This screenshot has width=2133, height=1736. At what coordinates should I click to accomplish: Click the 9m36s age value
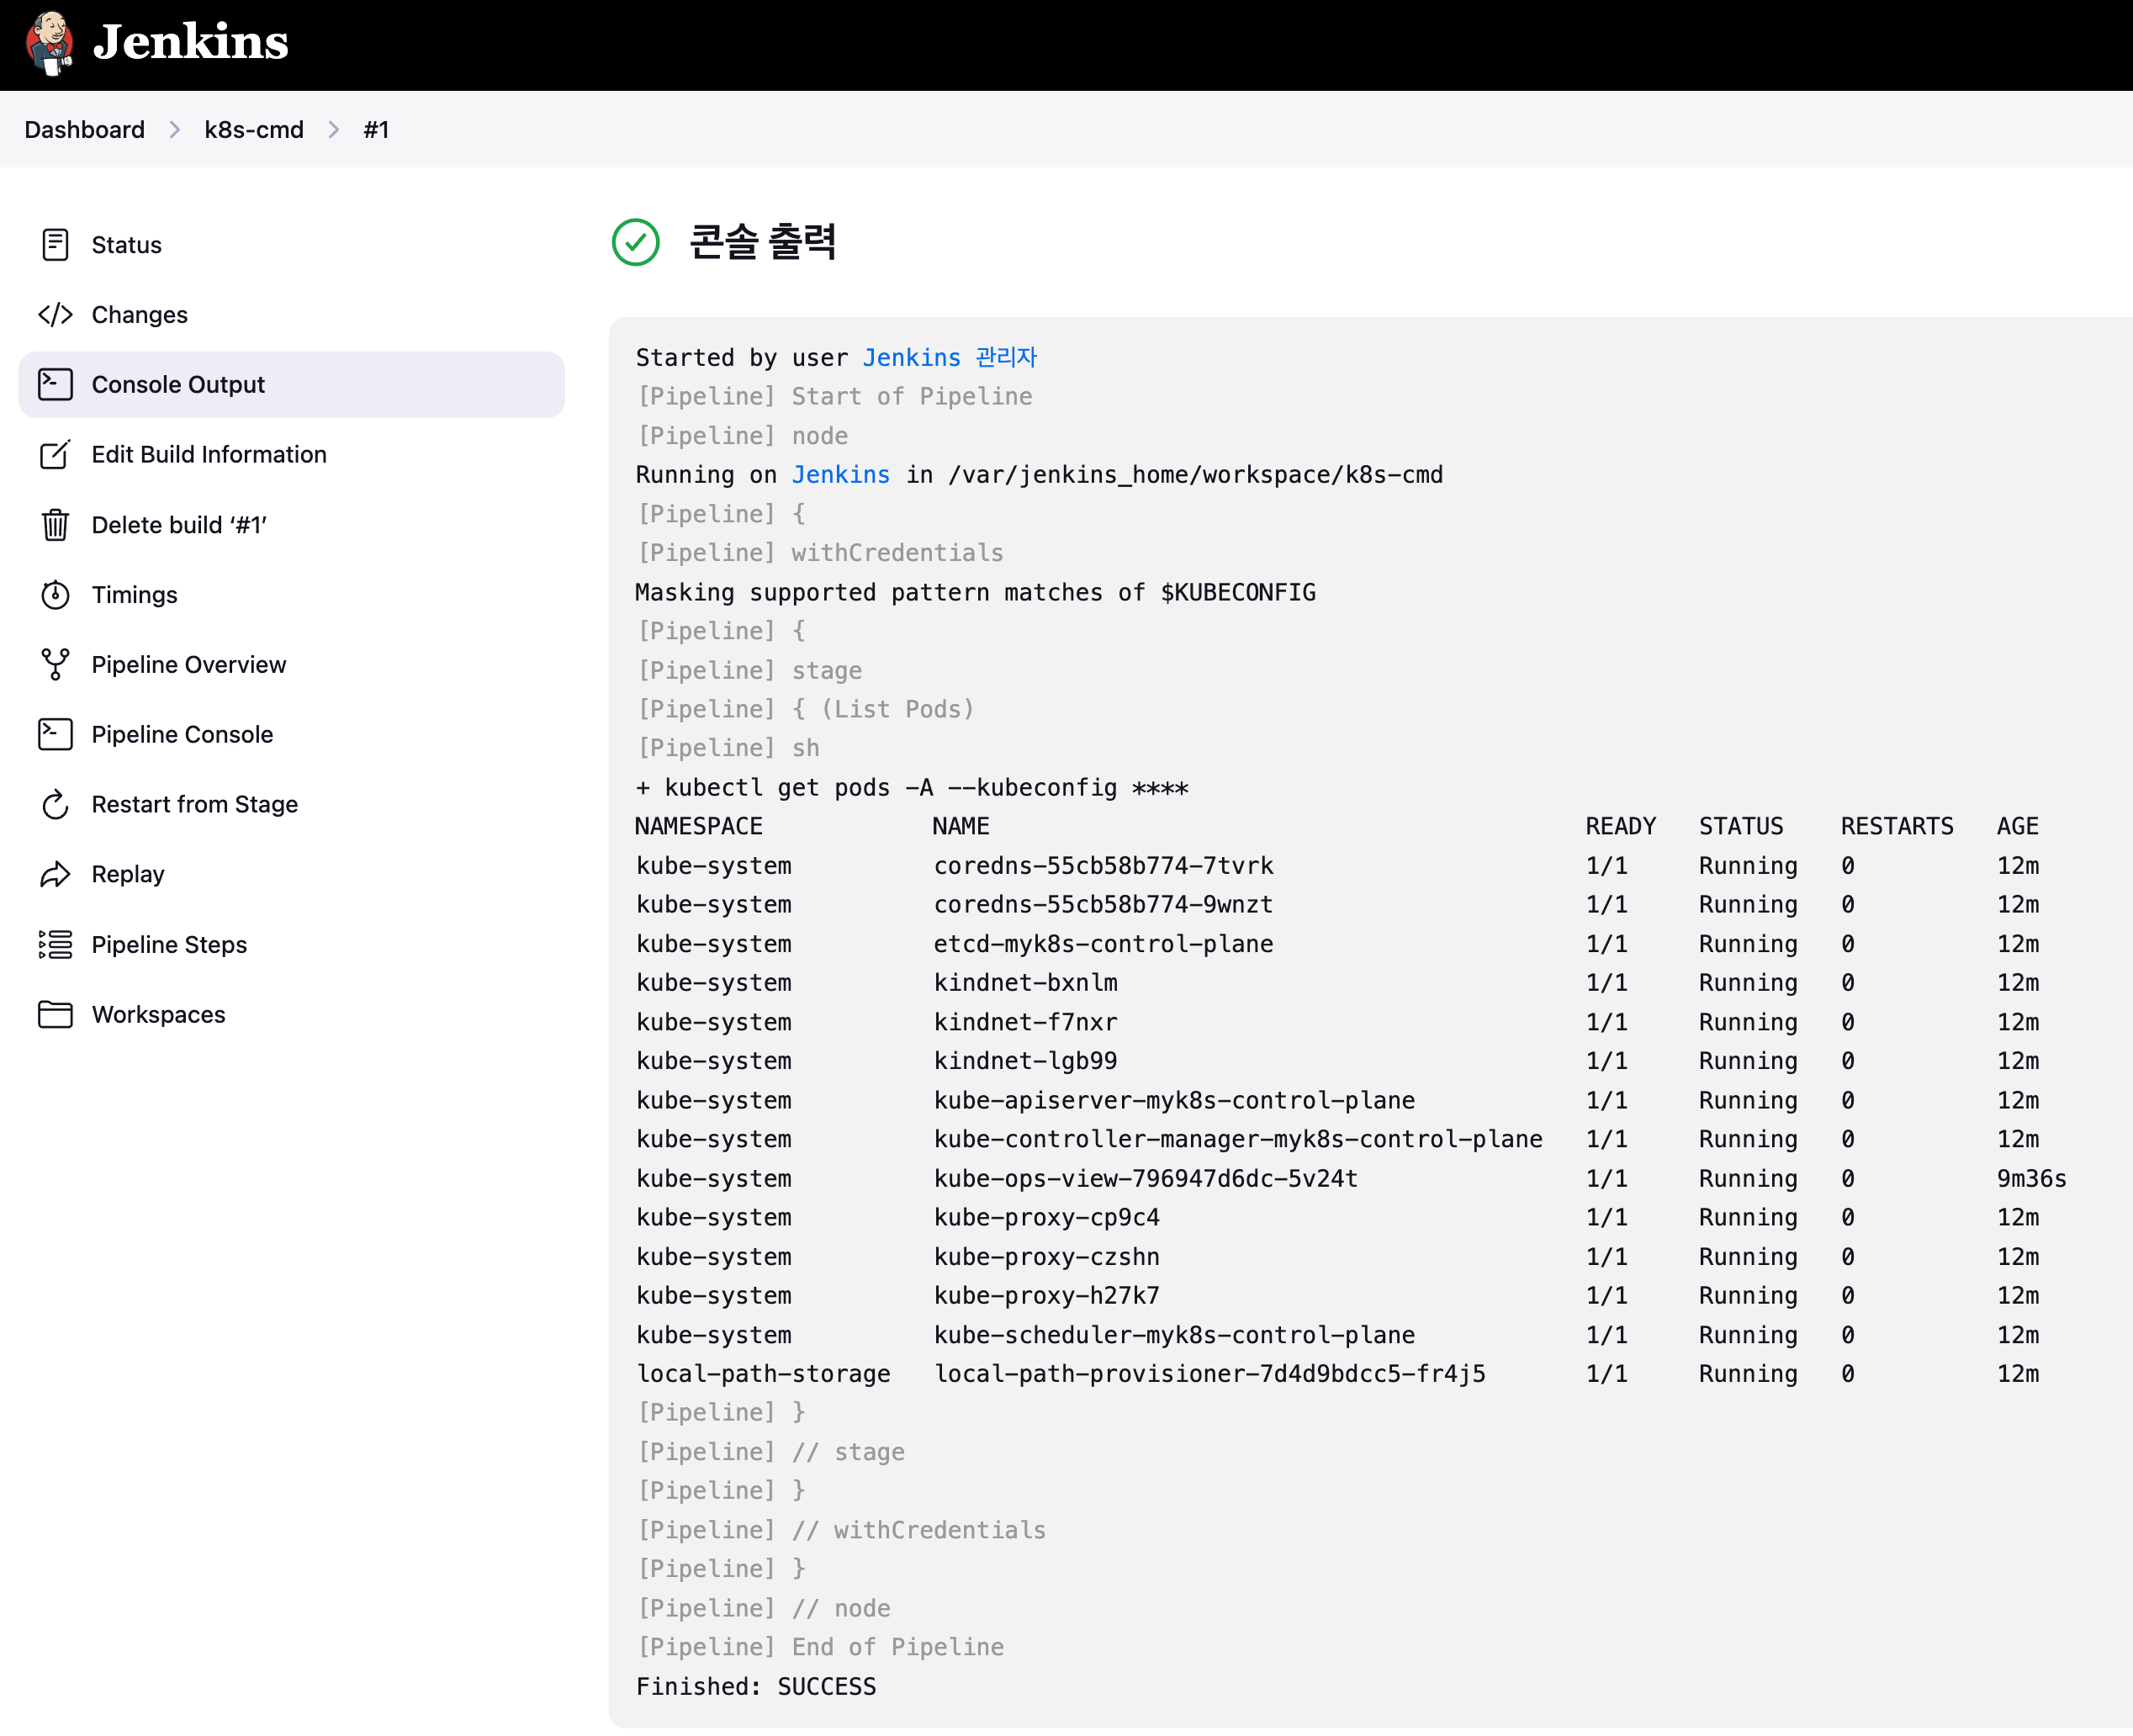(x=2032, y=1179)
